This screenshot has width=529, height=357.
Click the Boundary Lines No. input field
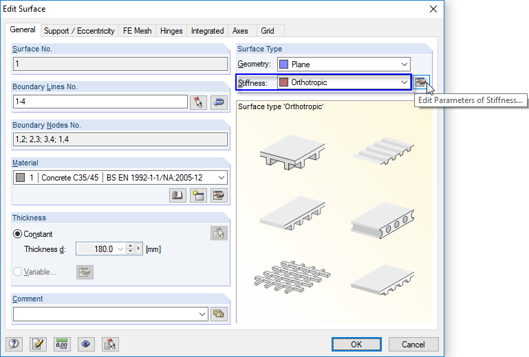(100, 102)
